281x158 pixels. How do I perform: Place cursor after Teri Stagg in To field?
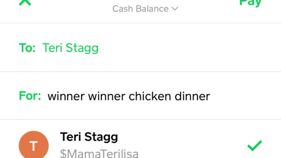pos(100,48)
